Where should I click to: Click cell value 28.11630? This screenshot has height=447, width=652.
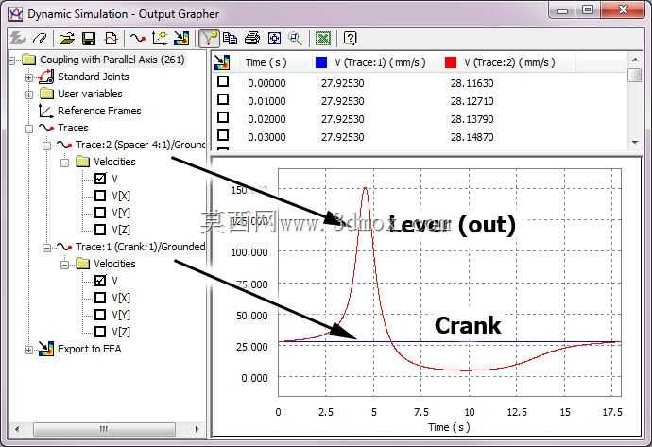tap(472, 83)
